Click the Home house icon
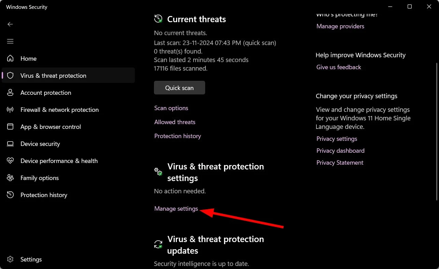439x269 pixels. point(11,58)
